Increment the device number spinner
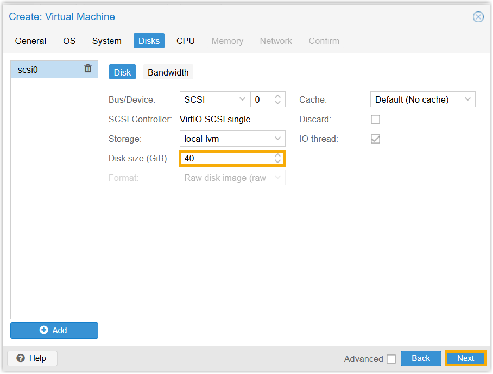 [277, 97]
